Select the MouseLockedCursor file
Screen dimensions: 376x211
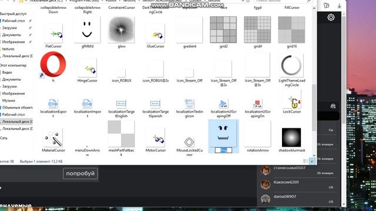[x=189, y=142]
